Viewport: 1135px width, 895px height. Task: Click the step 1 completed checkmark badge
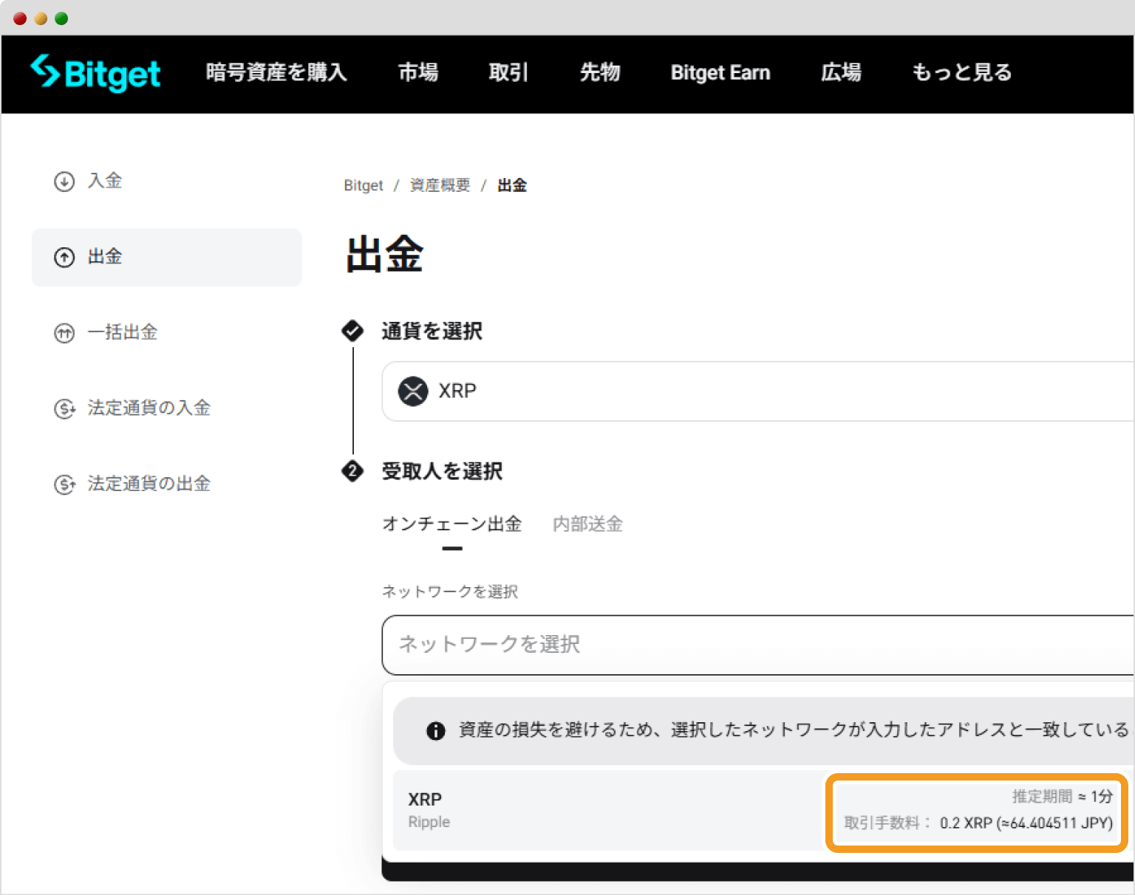pos(352,331)
